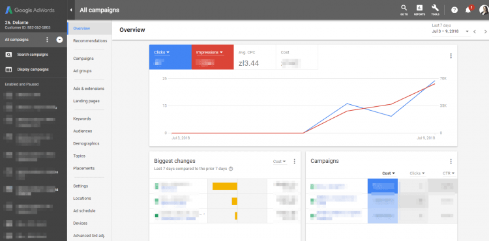The width and height of the screenshot is (489, 241).
Task: Open the Go To search icon
Action: click(x=404, y=10)
